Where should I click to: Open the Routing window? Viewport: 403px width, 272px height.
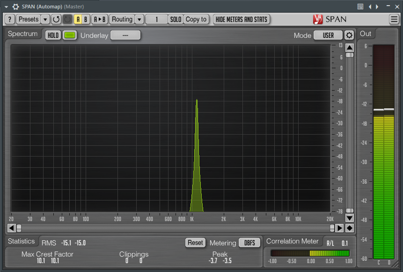pyautogui.click(x=122, y=19)
